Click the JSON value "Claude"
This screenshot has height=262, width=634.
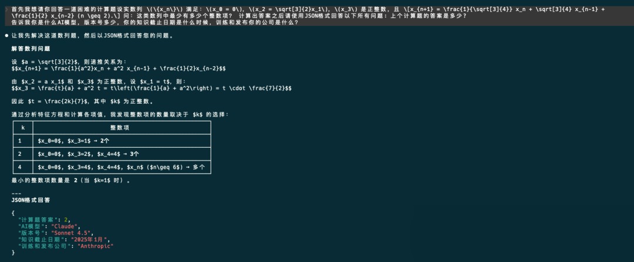(65, 226)
